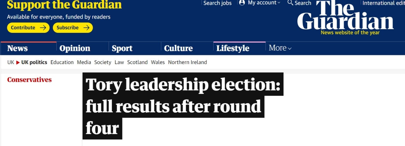The height and width of the screenshot is (146, 405).
Task: Open the Search jobs link
Action: [x=217, y=3]
